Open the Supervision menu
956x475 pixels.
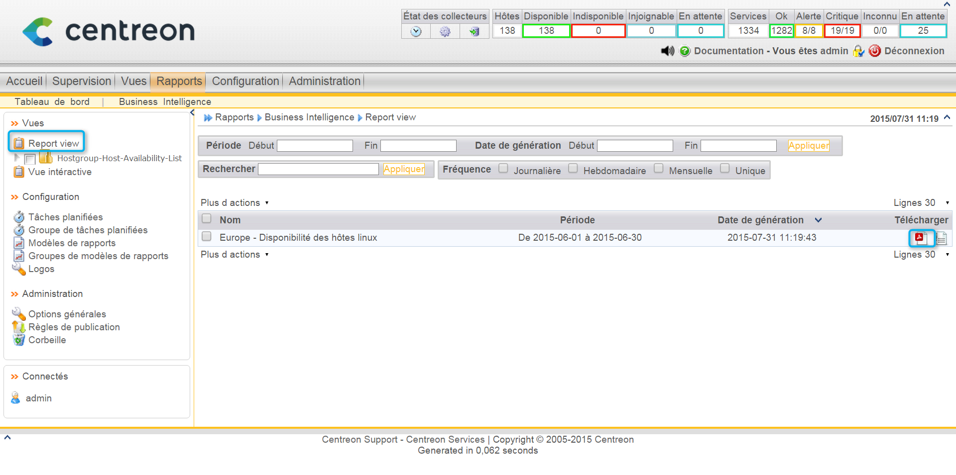82,81
